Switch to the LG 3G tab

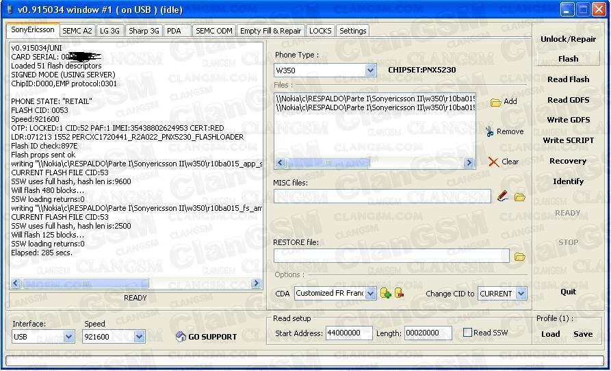click(109, 31)
